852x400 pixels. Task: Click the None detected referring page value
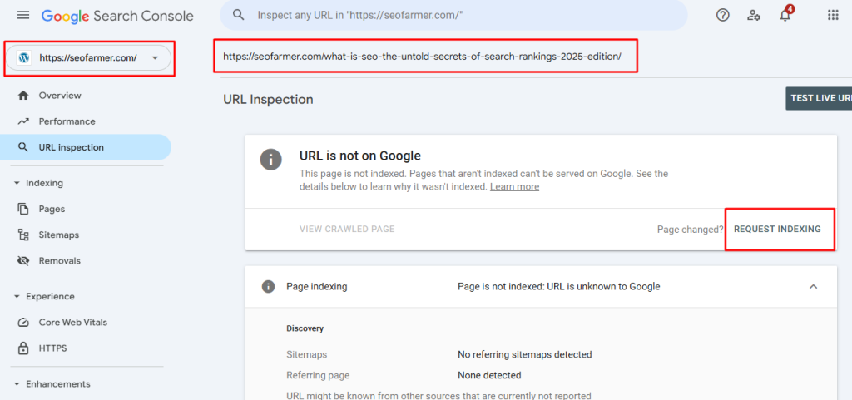[x=489, y=376]
